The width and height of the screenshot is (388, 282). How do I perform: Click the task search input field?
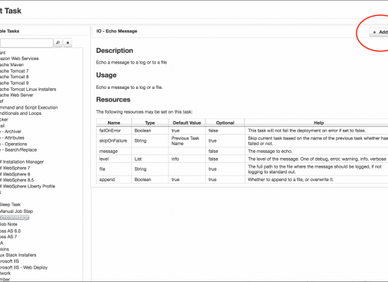[26, 42]
